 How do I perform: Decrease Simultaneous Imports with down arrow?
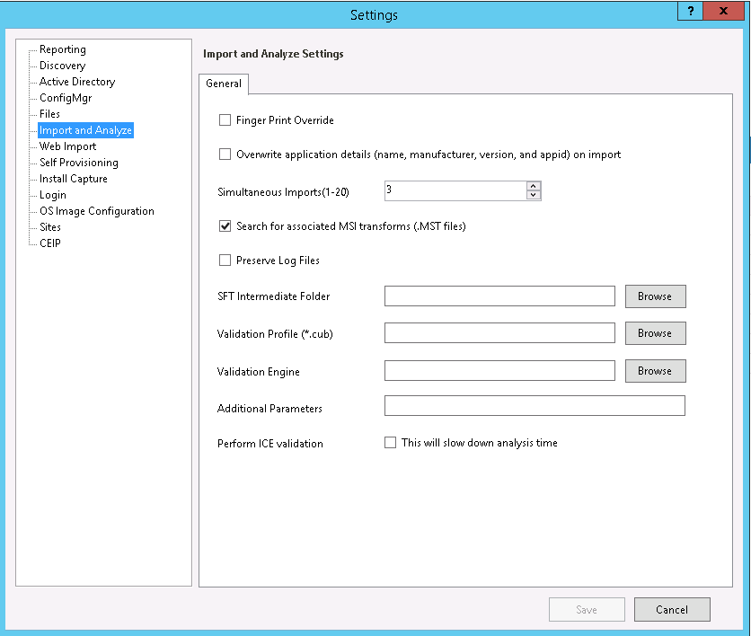point(534,195)
